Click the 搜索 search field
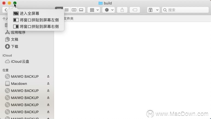This screenshot has height=119, width=211. 185,10
